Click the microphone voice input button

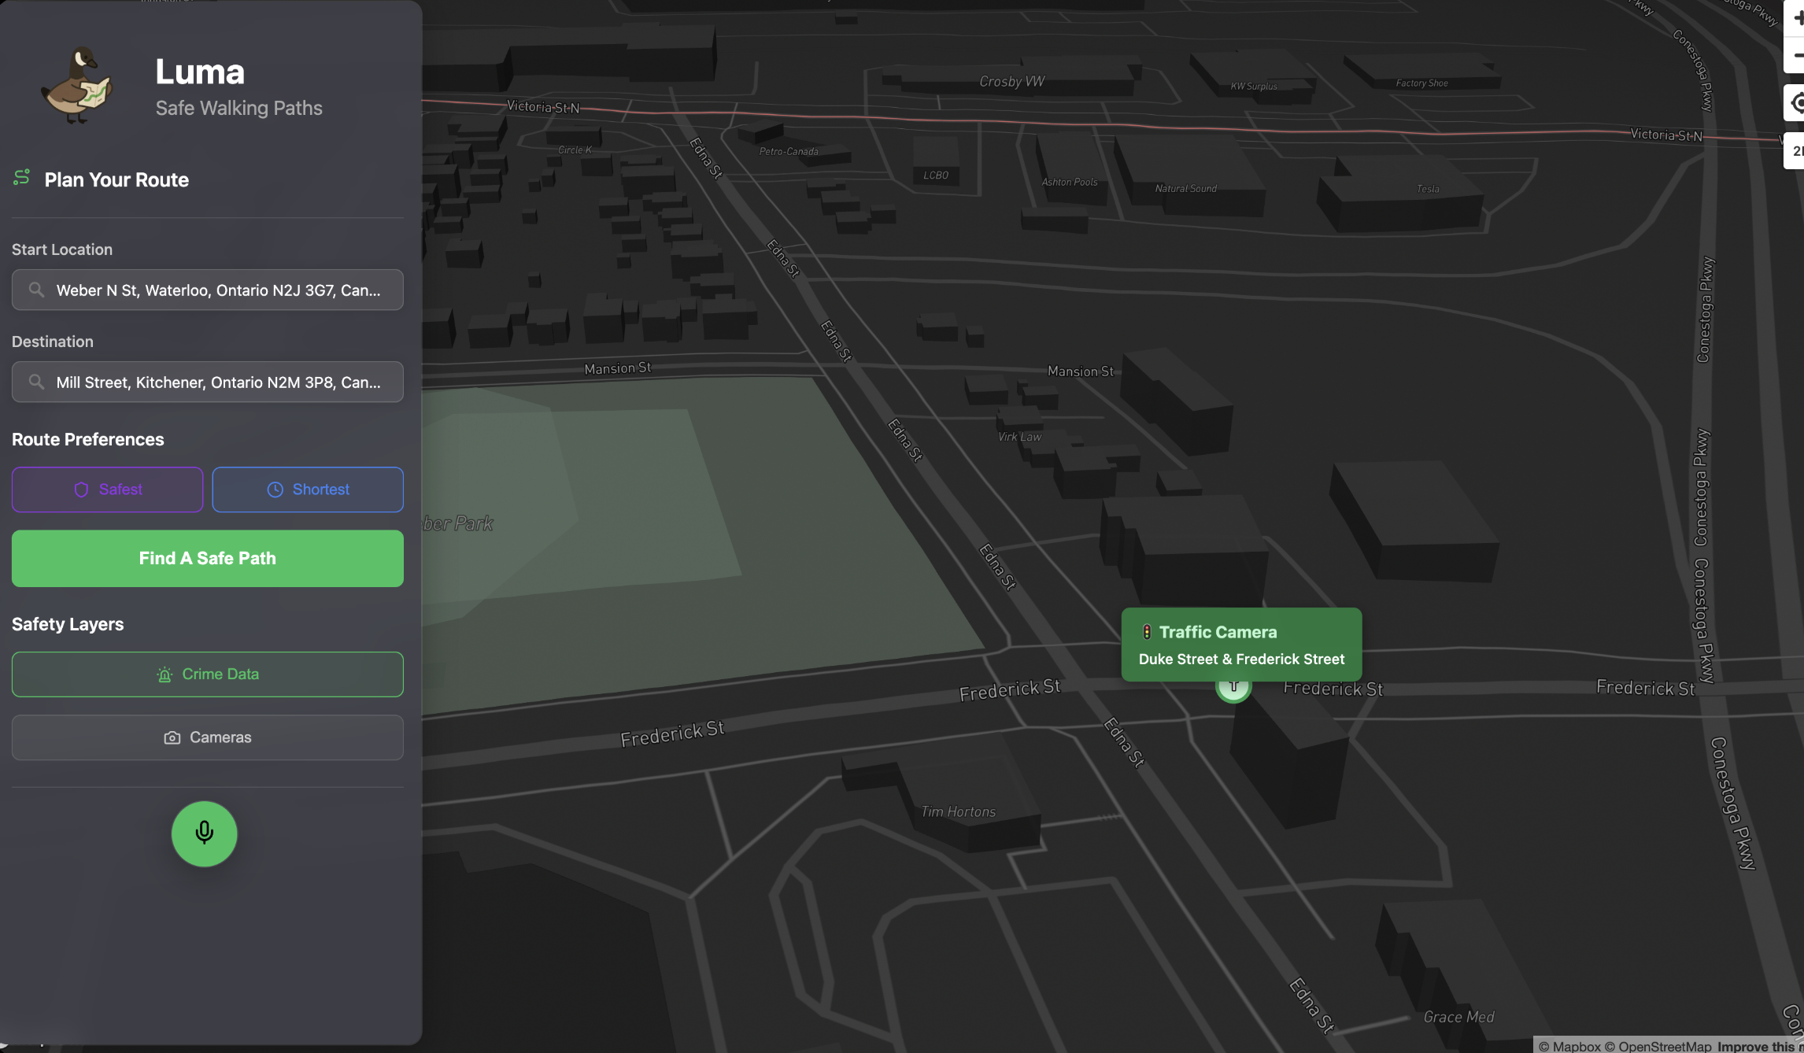click(x=205, y=833)
